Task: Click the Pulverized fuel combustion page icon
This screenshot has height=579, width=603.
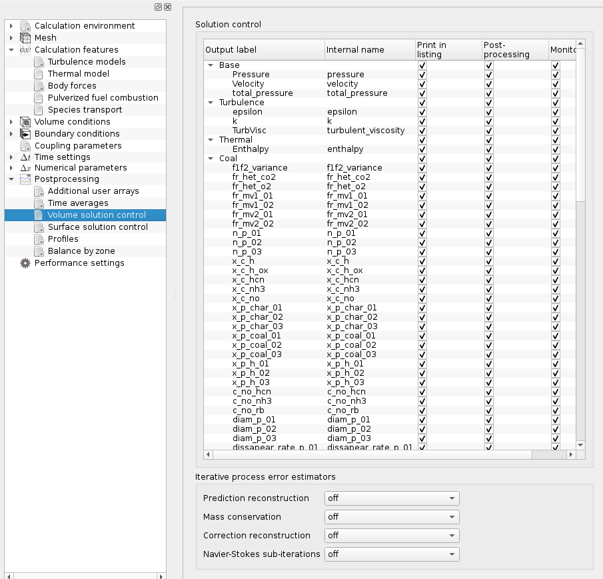Action: point(39,98)
